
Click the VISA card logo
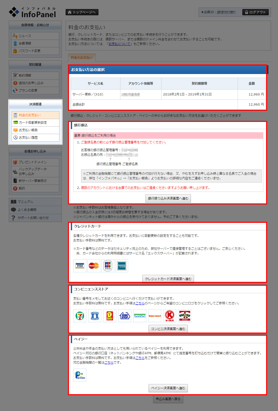[80, 266]
